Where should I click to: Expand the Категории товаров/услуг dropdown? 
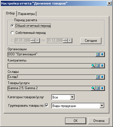click(x=72, y=97)
